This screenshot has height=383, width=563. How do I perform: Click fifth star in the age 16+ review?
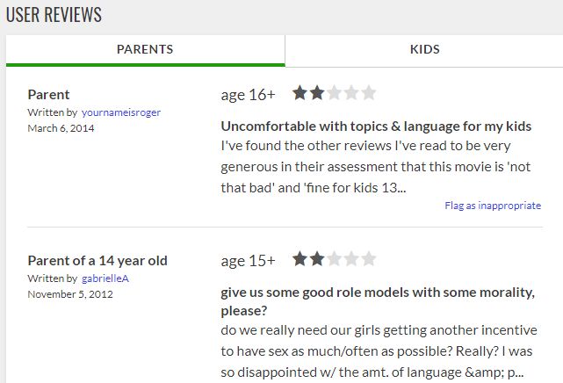368,92
